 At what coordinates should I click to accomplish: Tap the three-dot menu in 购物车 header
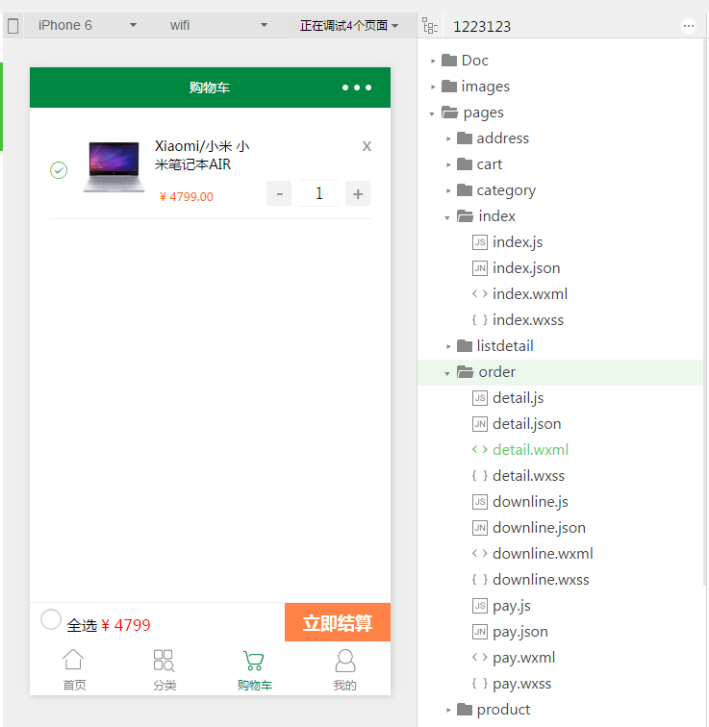[x=357, y=88]
